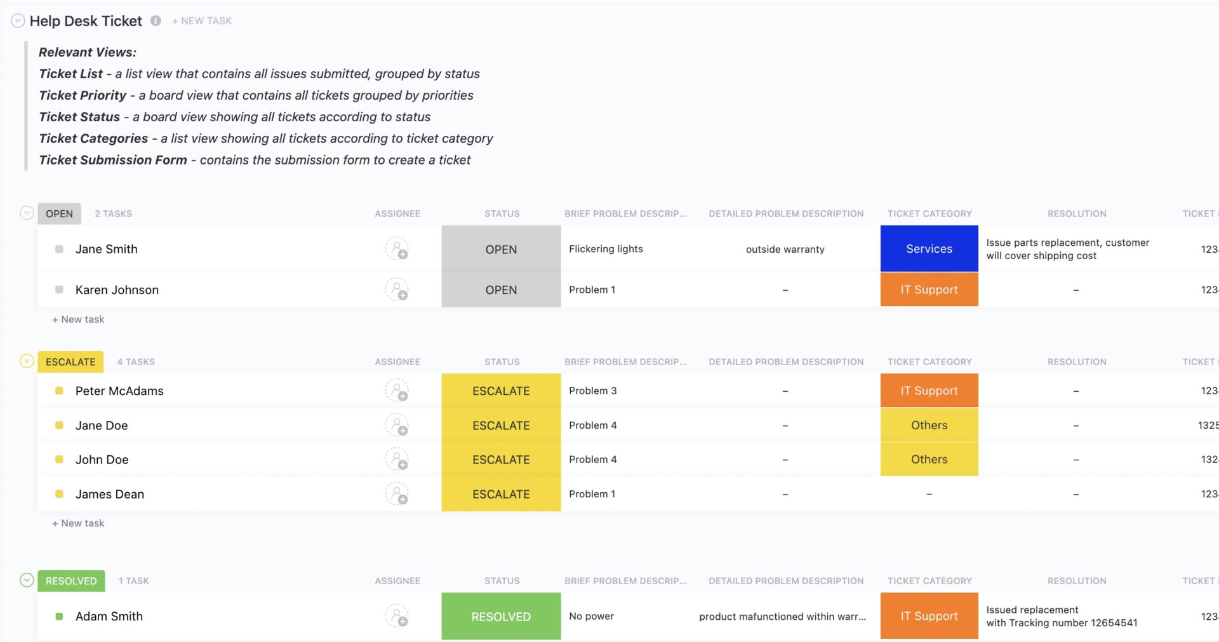Screen dimensions: 1219x642
Task: Click the info icon beside Help Desk Ticket
Action: pos(156,21)
